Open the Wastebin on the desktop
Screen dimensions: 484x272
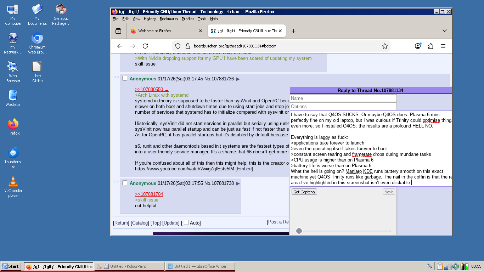[13, 98]
